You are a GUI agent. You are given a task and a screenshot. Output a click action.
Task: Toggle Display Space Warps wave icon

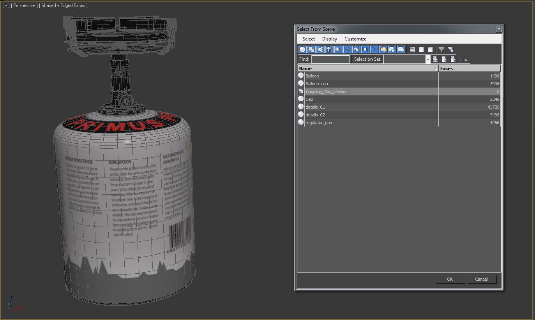point(347,49)
